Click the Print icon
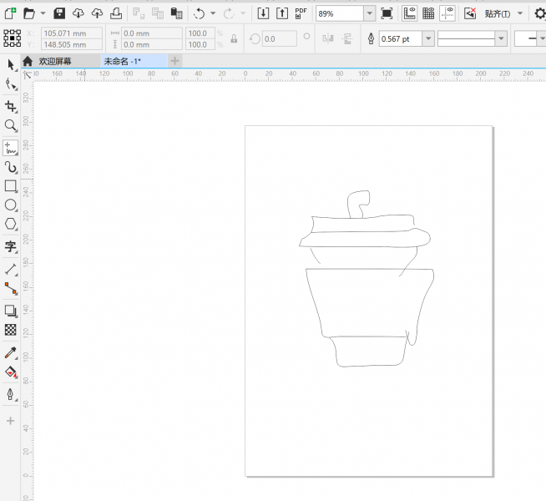546x501 pixels. point(116,13)
